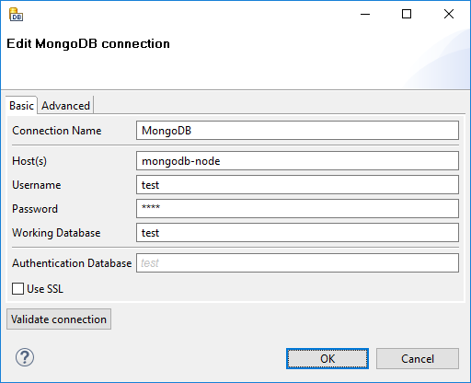
Task: Minimize the Edit MongoDB connection dialog
Action: click(x=365, y=14)
